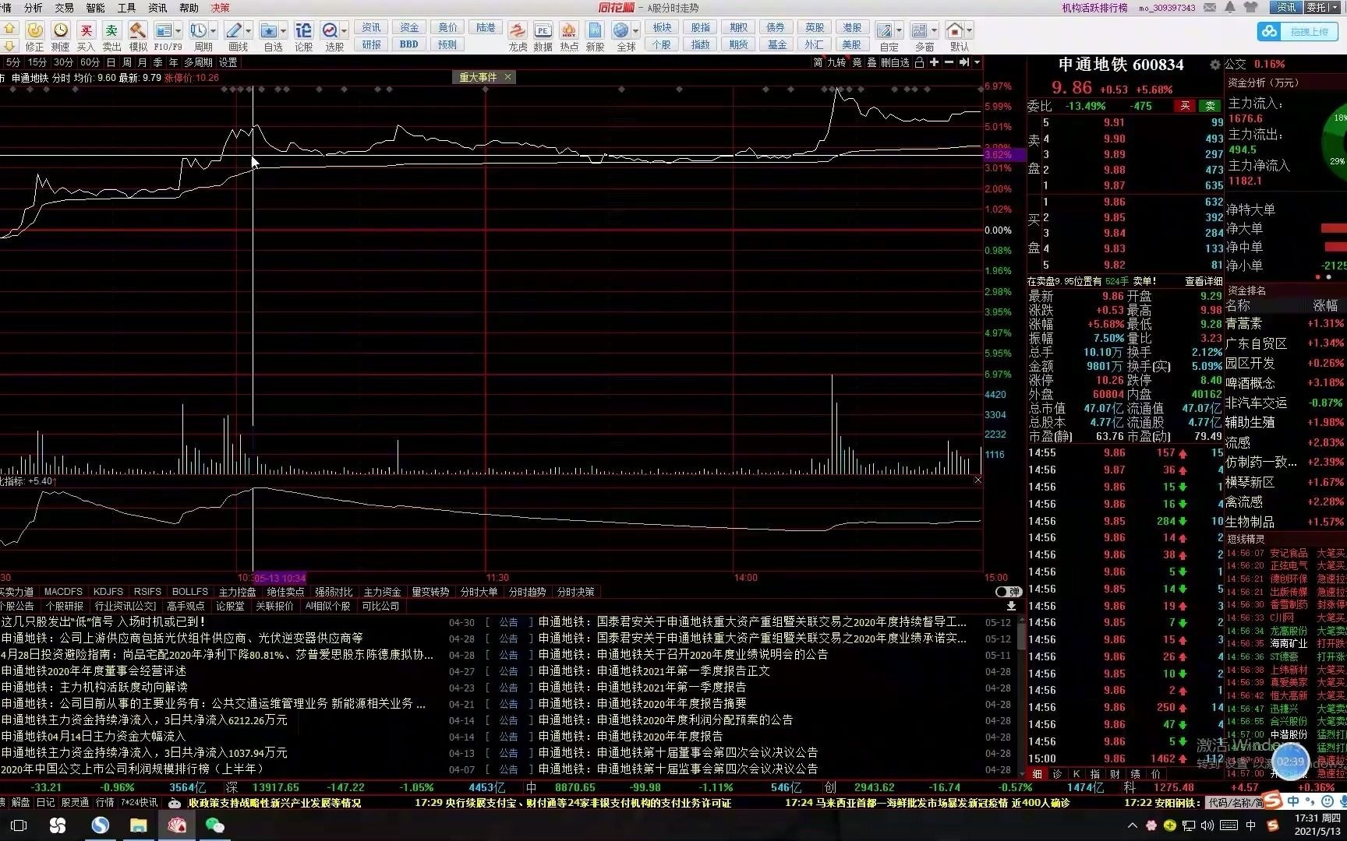
Task: Open the 新股 IPO icon
Action: coord(595,30)
